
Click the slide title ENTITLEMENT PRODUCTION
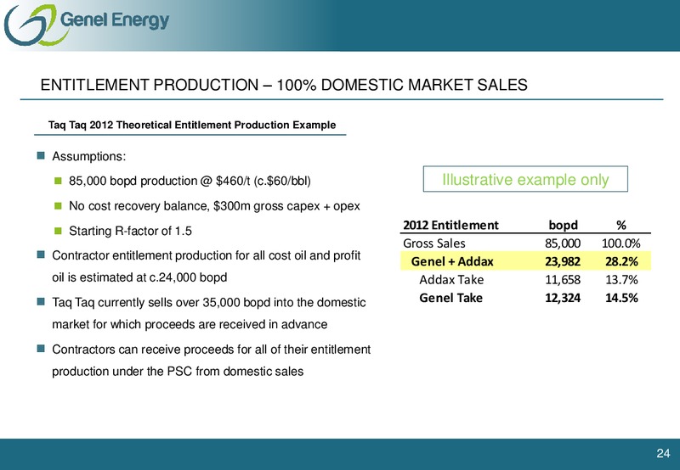click(284, 85)
